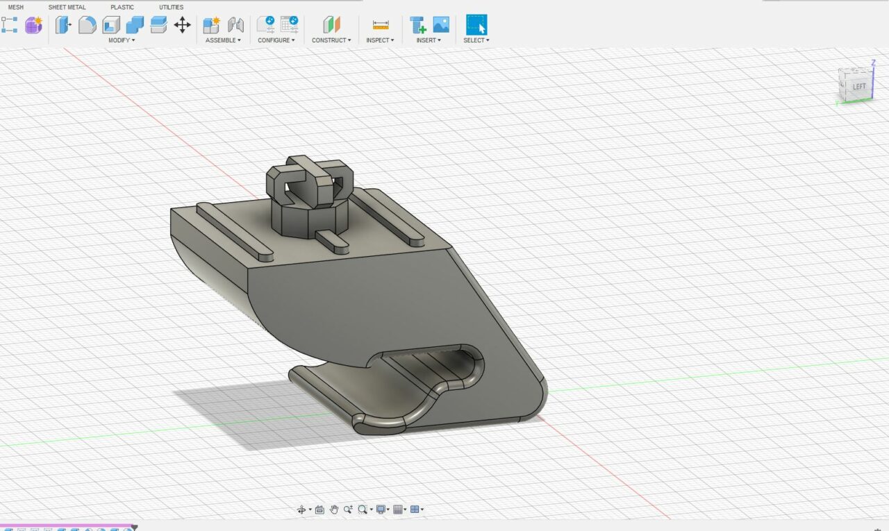Open the Inspect dropdown
Viewport: 889px width, 531px height.
tap(381, 40)
